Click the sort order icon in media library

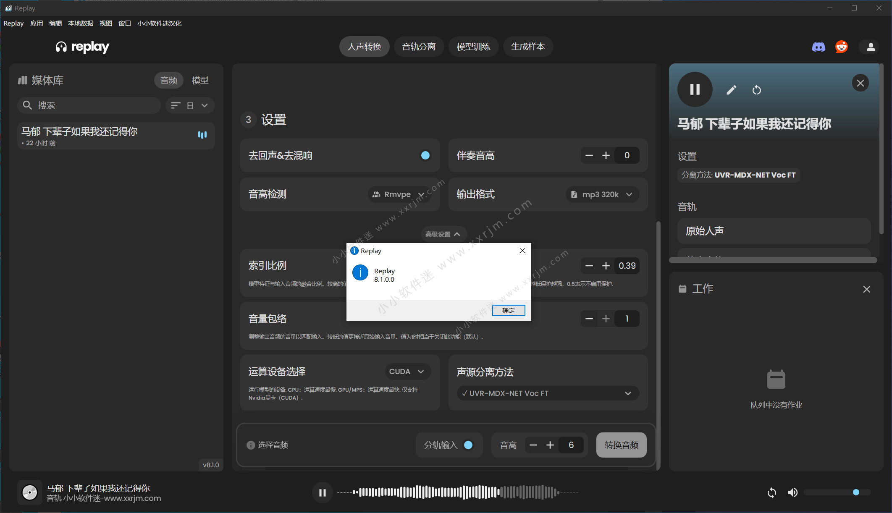click(176, 105)
